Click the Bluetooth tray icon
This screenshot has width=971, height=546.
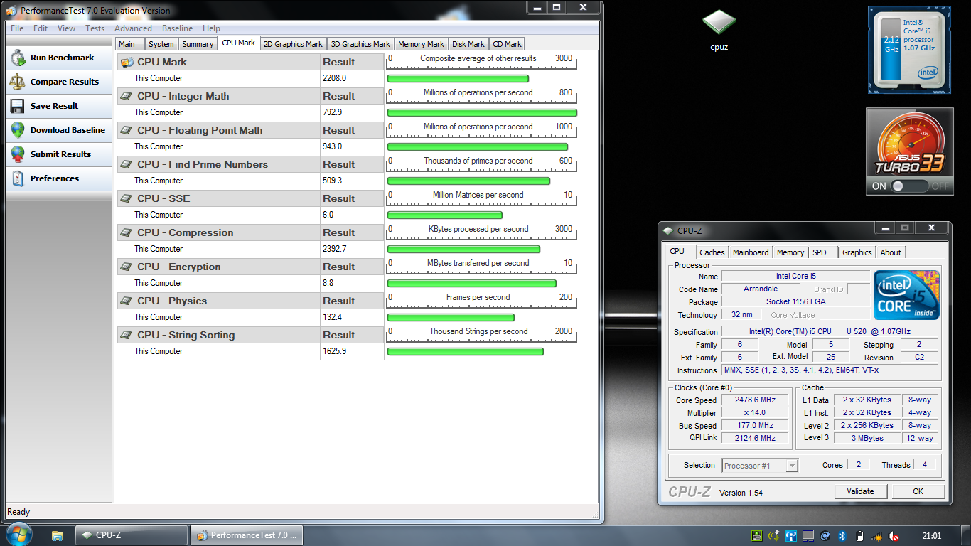pyautogui.click(x=842, y=536)
